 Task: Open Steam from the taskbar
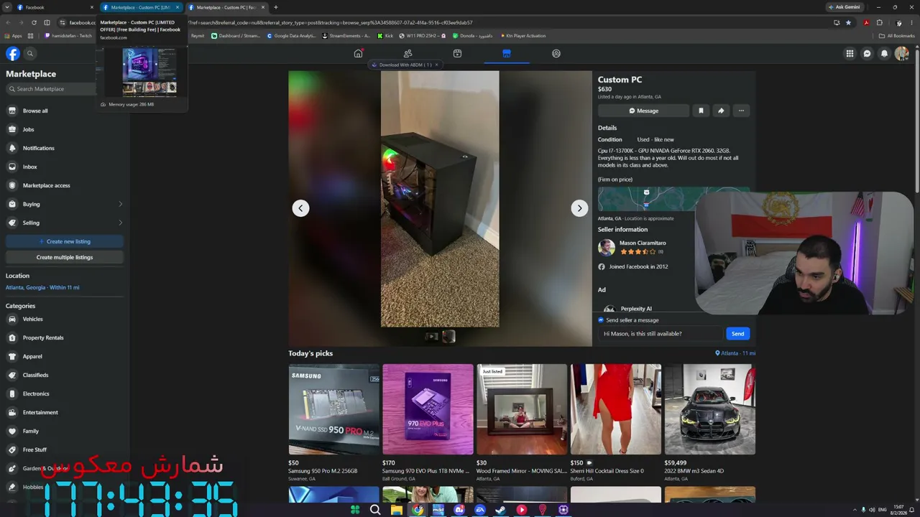pos(500,510)
